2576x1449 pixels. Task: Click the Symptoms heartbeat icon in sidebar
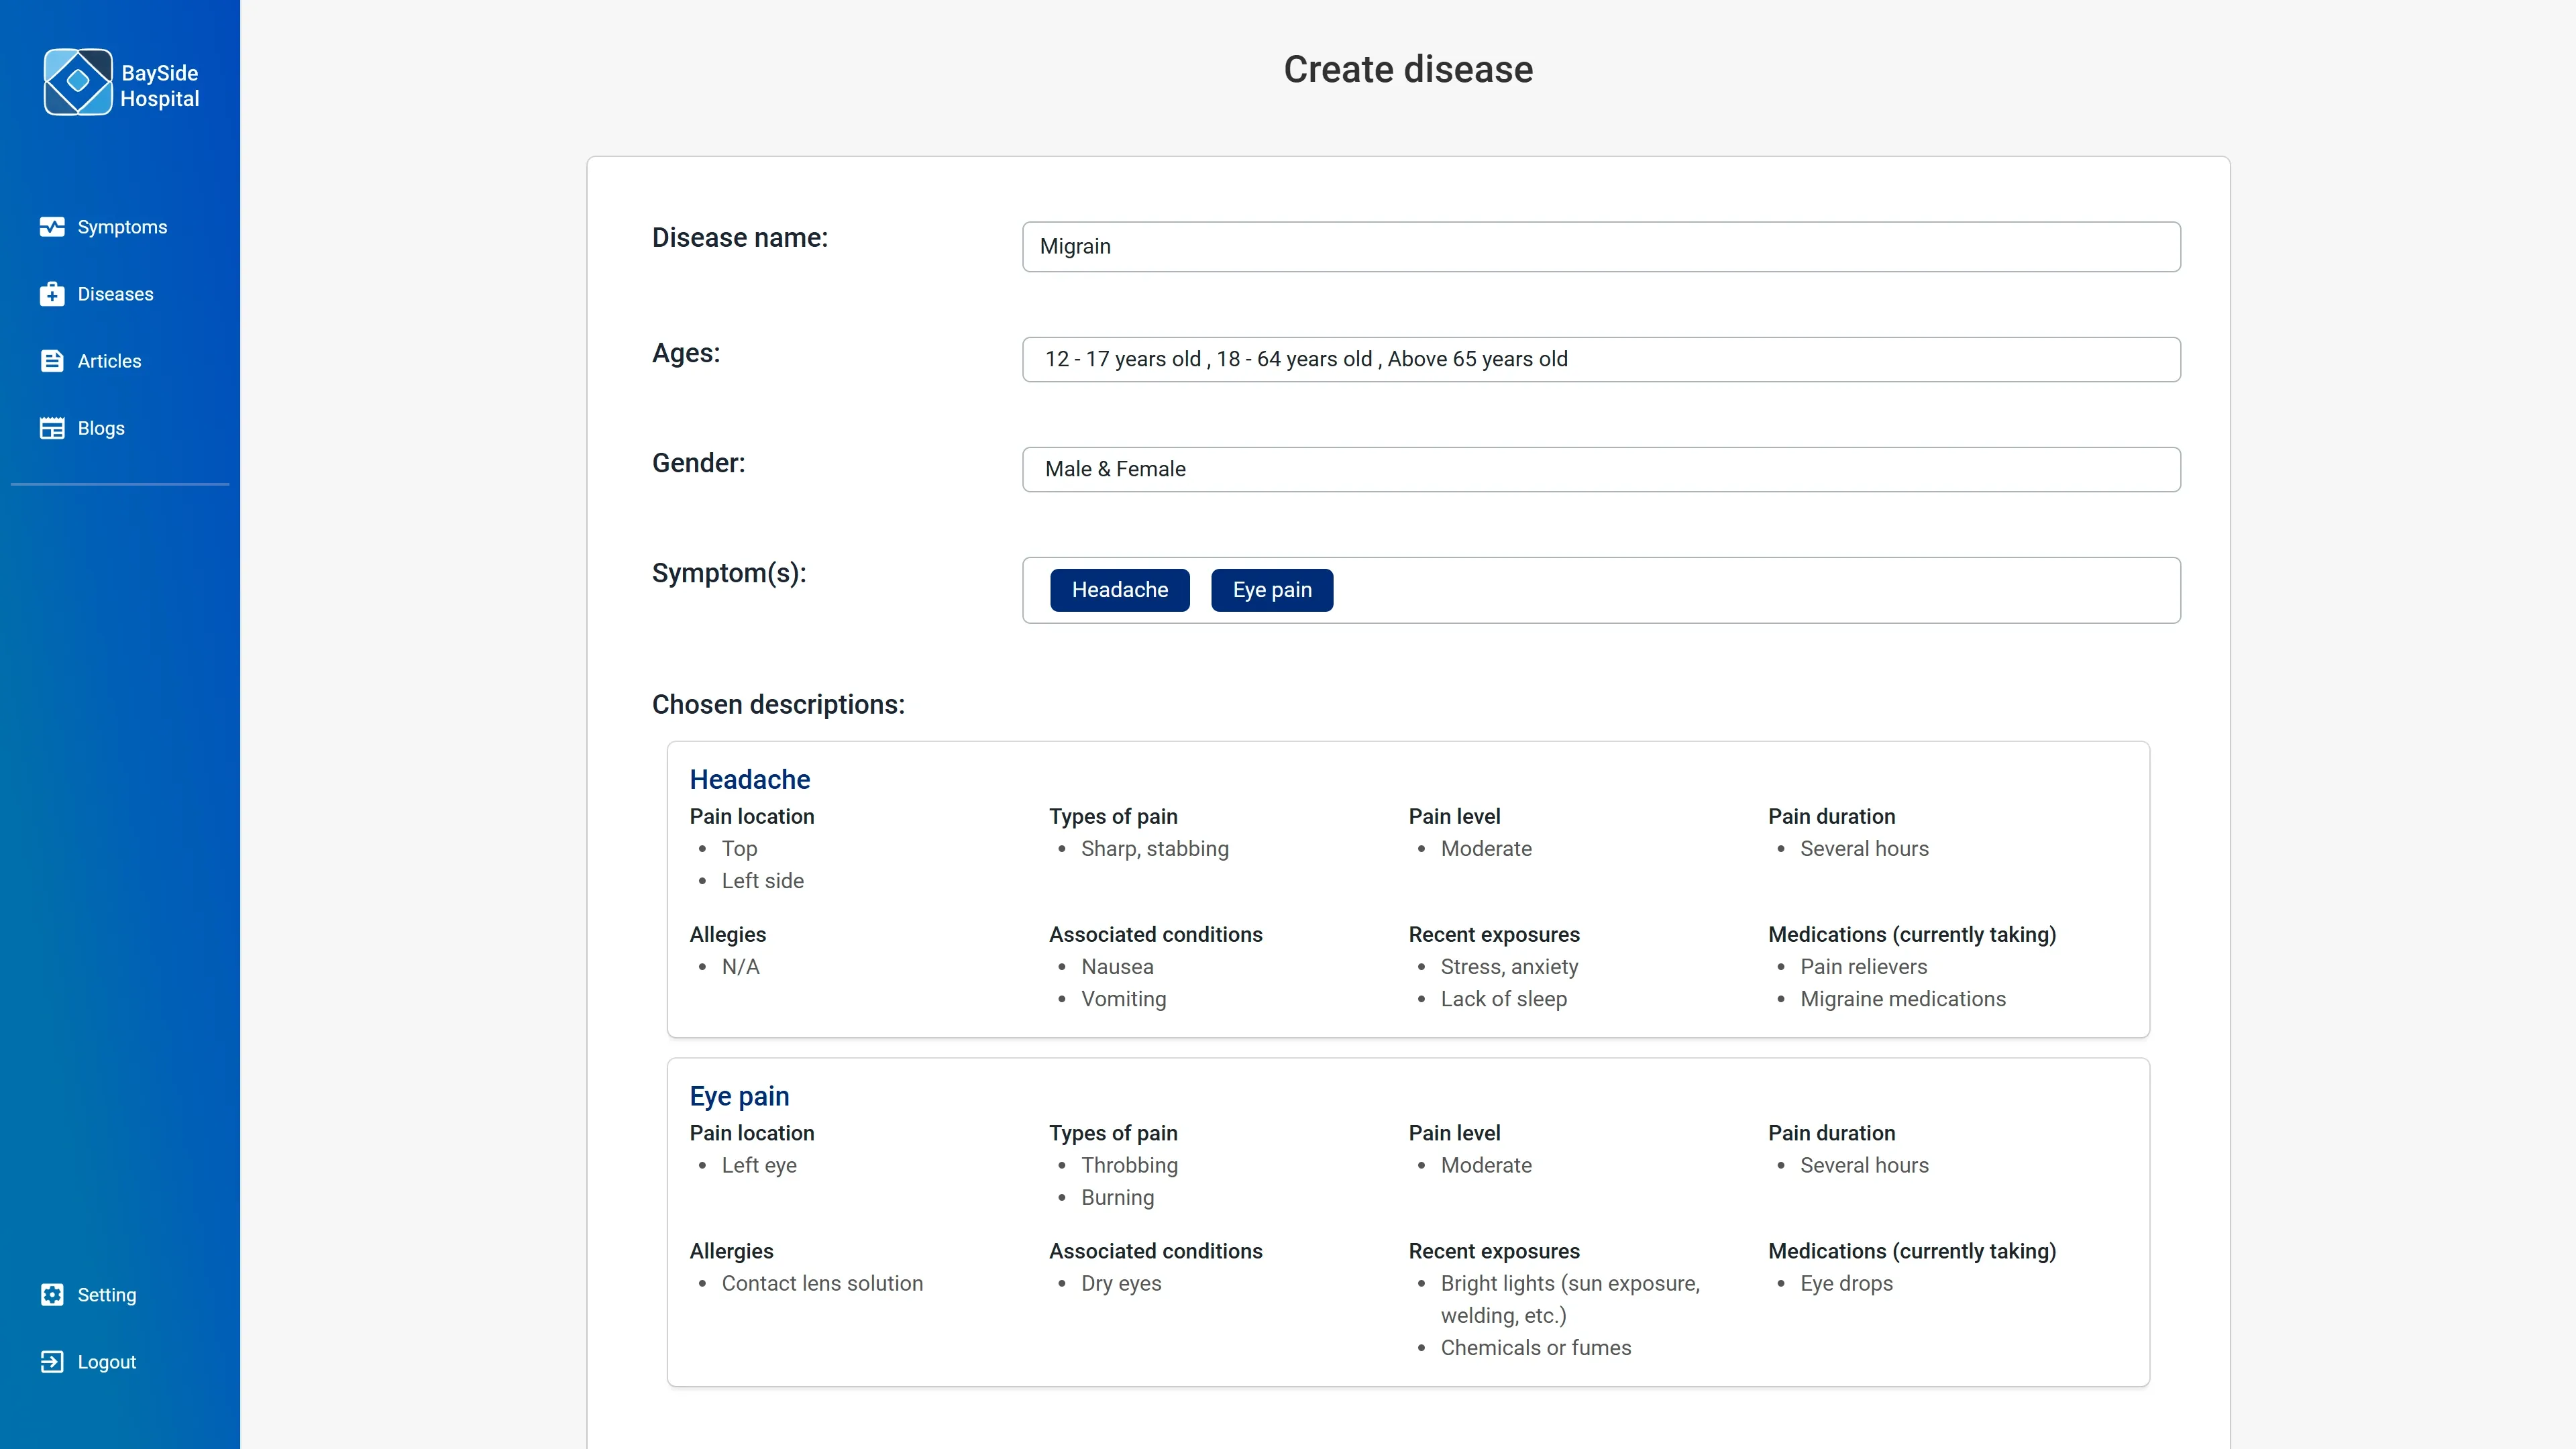click(x=52, y=227)
